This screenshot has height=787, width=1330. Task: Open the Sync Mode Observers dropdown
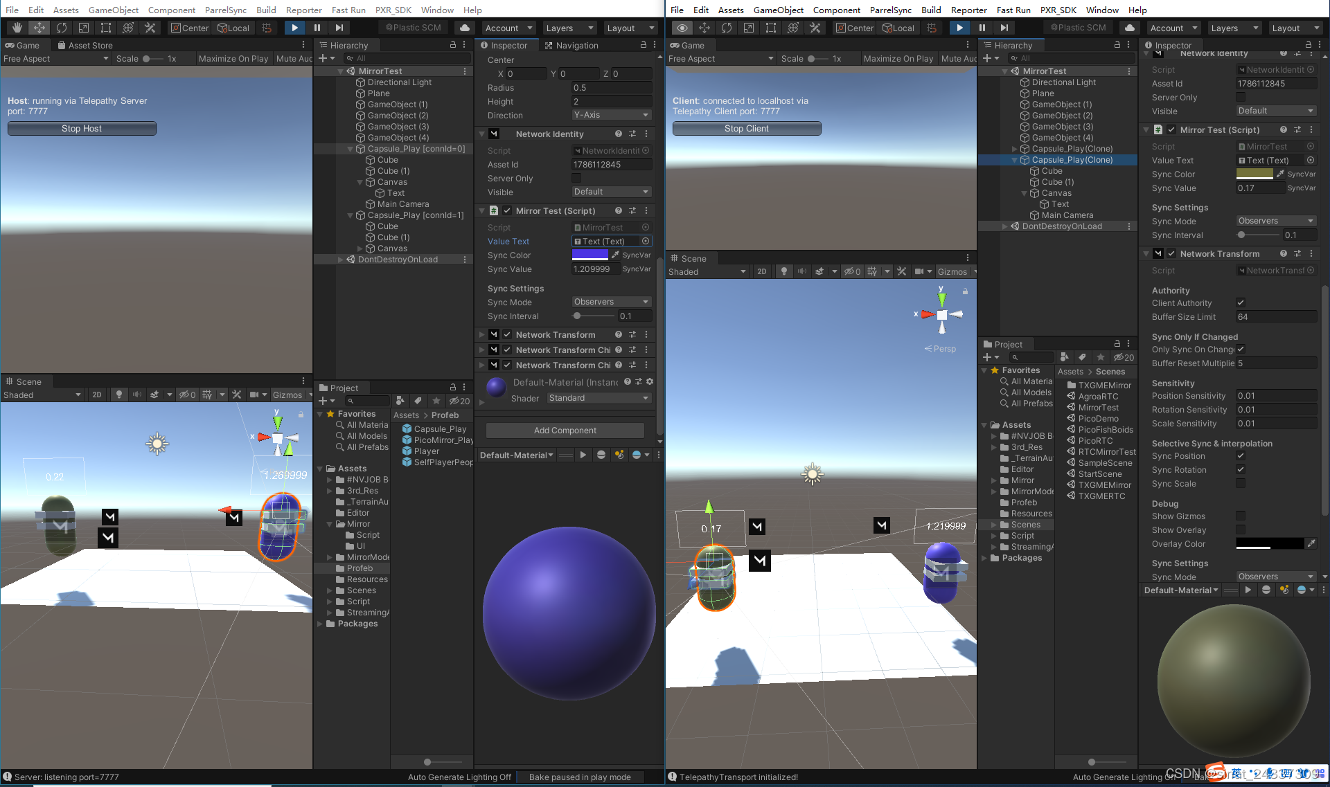point(610,302)
